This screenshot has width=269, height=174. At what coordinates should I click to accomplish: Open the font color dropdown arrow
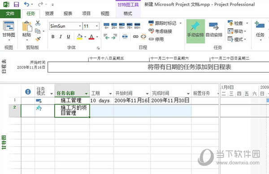97,37
